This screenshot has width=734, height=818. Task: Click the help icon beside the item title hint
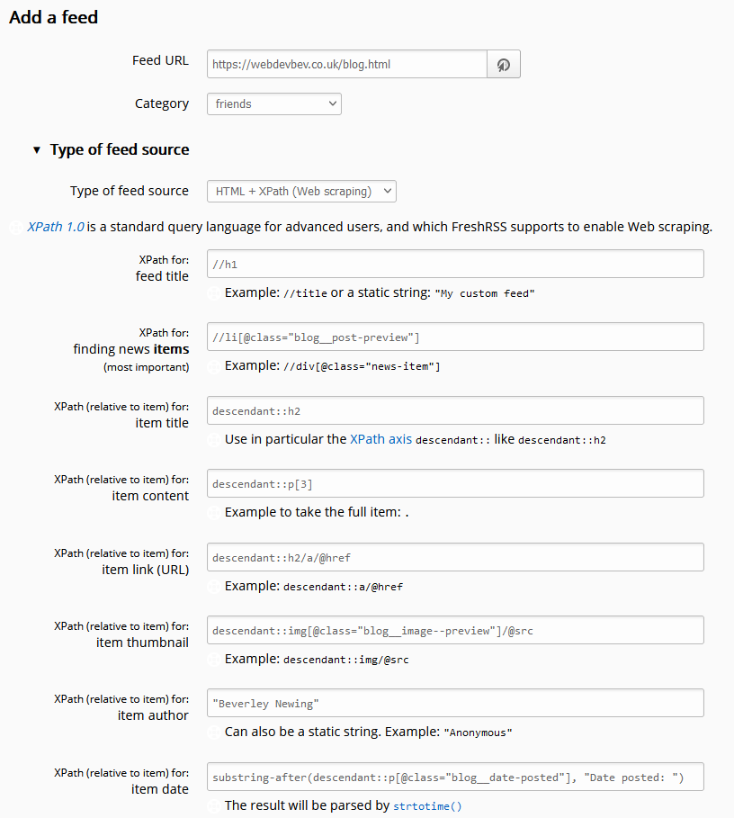pos(213,439)
